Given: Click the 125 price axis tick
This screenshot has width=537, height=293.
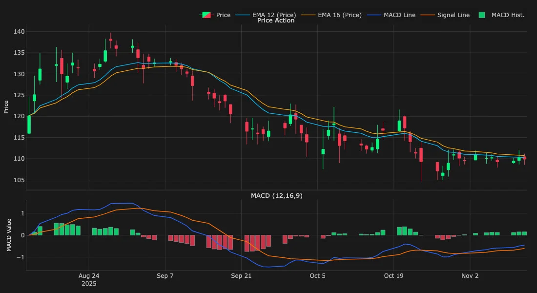Looking at the screenshot, I should point(19,95).
